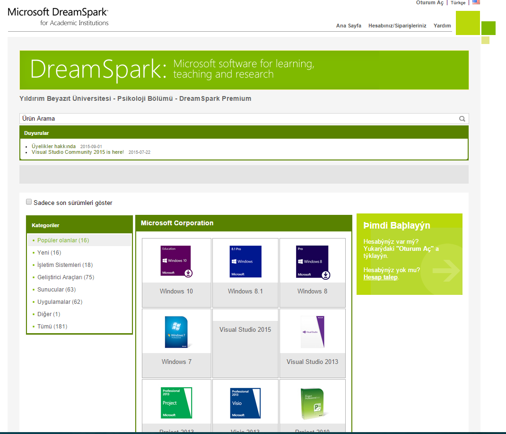The width and height of the screenshot is (506, 434).
Task: Open Üyelikler hakkında announcement
Action: tap(53, 146)
